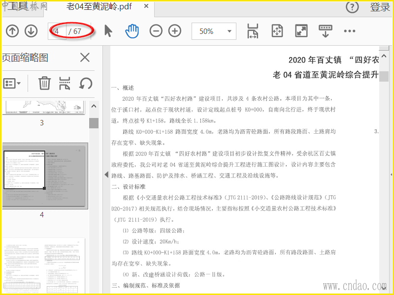The height and width of the screenshot is (295, 394).
Task: Click the fit page icon
Action: (277, 31)
